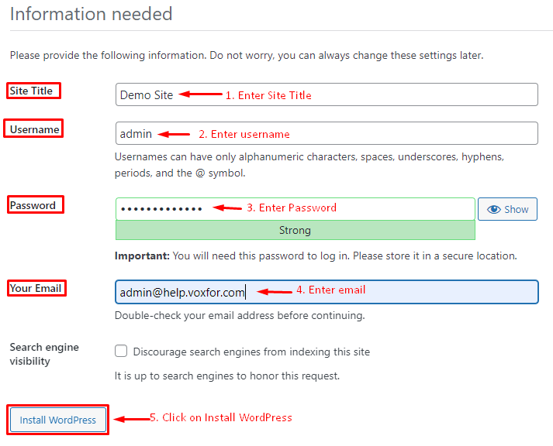Click the Your Email input field
The width and height of the screenshot is (553, 446).
tap(327, 292)
